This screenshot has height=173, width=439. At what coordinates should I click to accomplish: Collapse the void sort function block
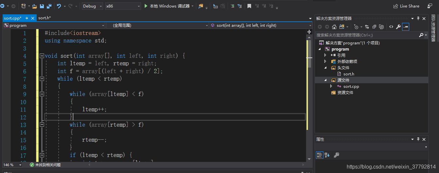tap(42, 56)
